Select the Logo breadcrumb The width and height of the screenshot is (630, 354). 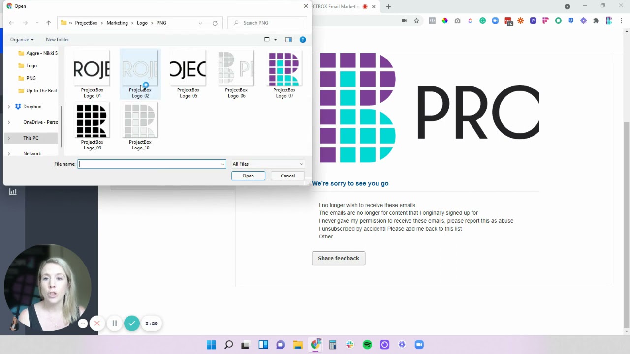click(142, 23)
